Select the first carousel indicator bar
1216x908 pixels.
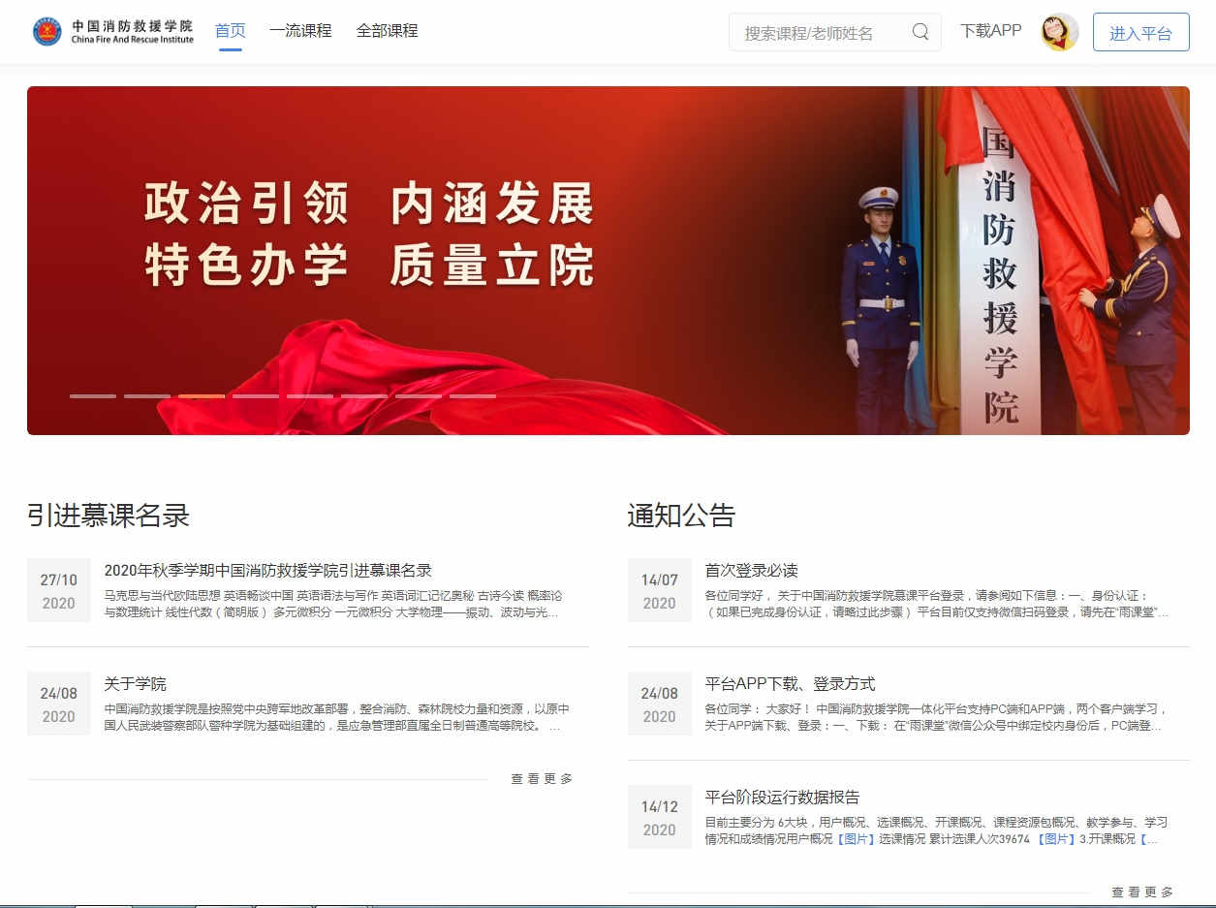point(93,395)
